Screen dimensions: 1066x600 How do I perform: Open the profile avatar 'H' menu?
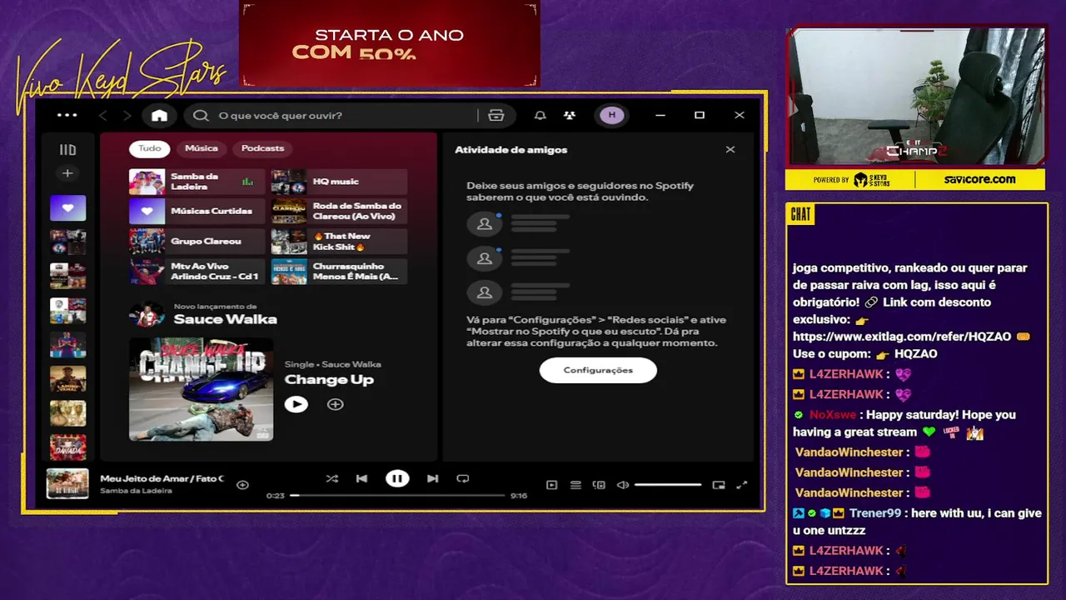[x=612, y=115]
